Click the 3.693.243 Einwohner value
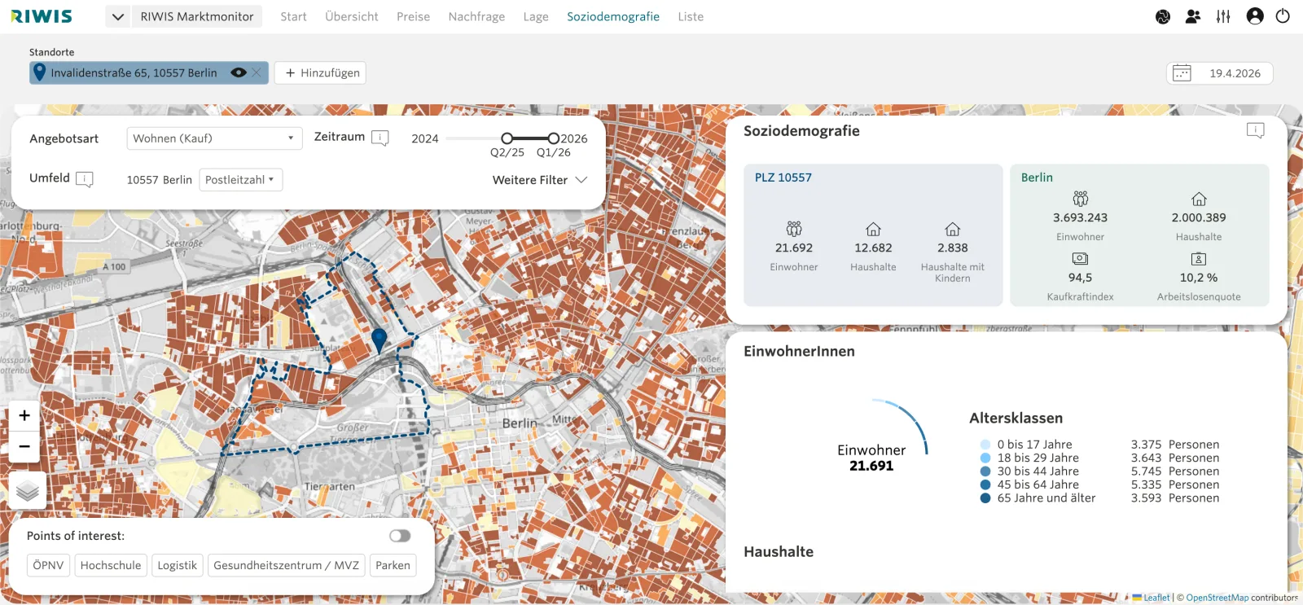 point(1081,217)
